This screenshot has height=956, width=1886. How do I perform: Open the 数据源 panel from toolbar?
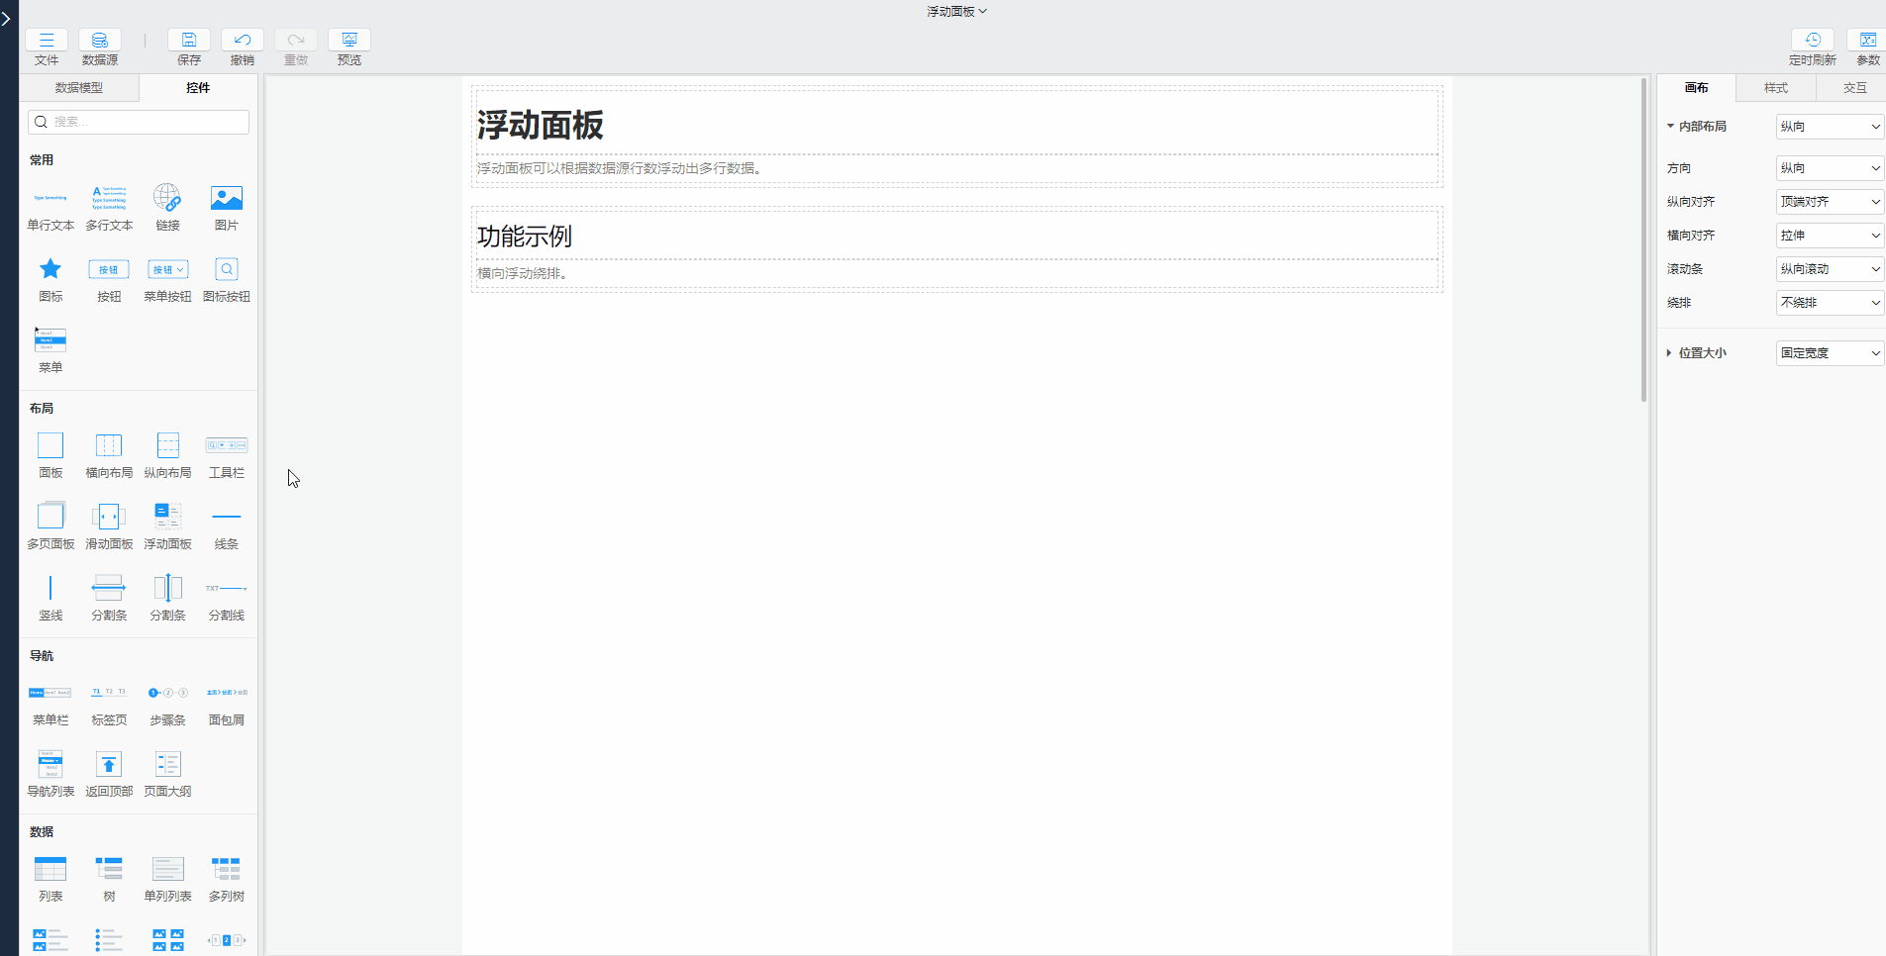(x=99, y=46)
